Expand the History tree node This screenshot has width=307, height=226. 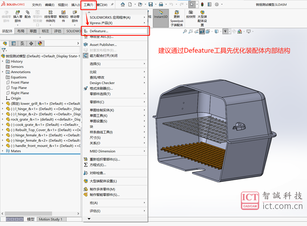[2, 61]
